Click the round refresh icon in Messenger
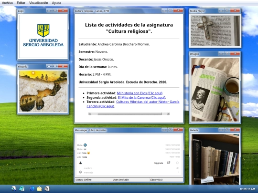 [x=177, y=163]
